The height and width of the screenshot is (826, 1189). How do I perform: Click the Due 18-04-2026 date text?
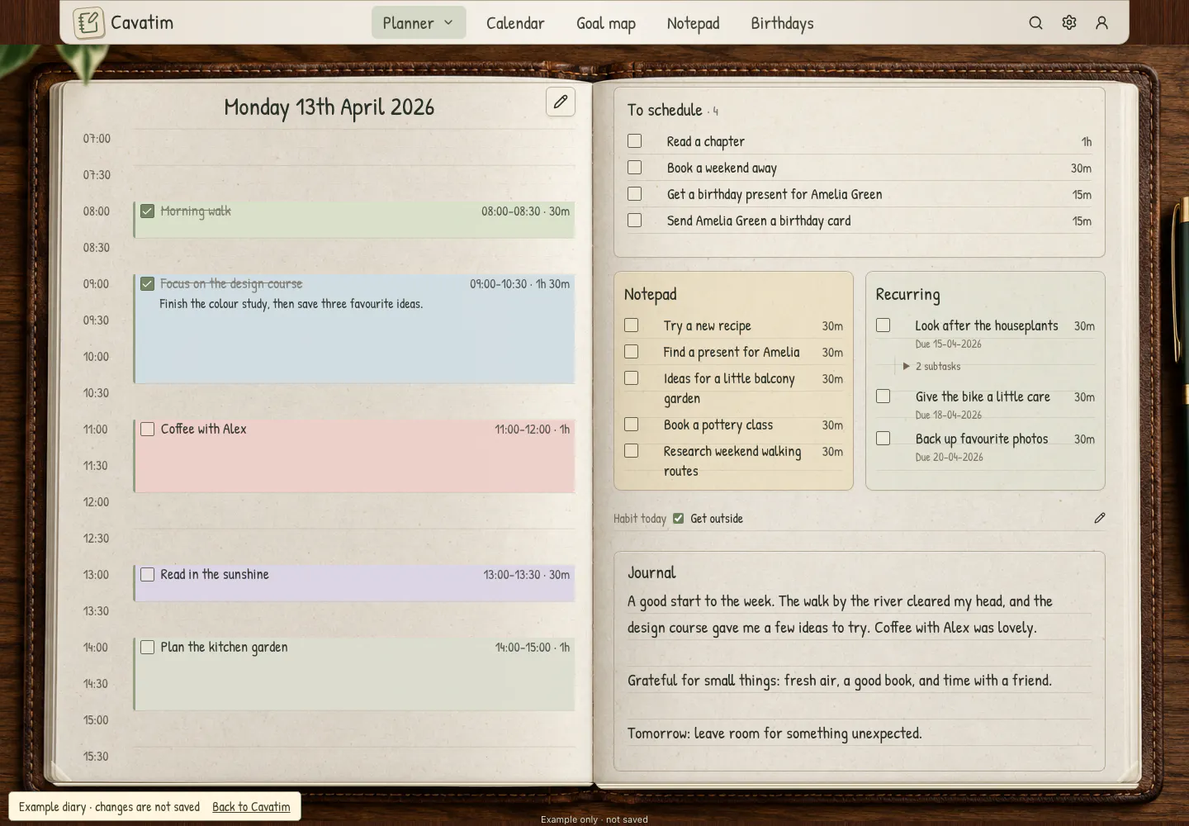pos(948,415)
